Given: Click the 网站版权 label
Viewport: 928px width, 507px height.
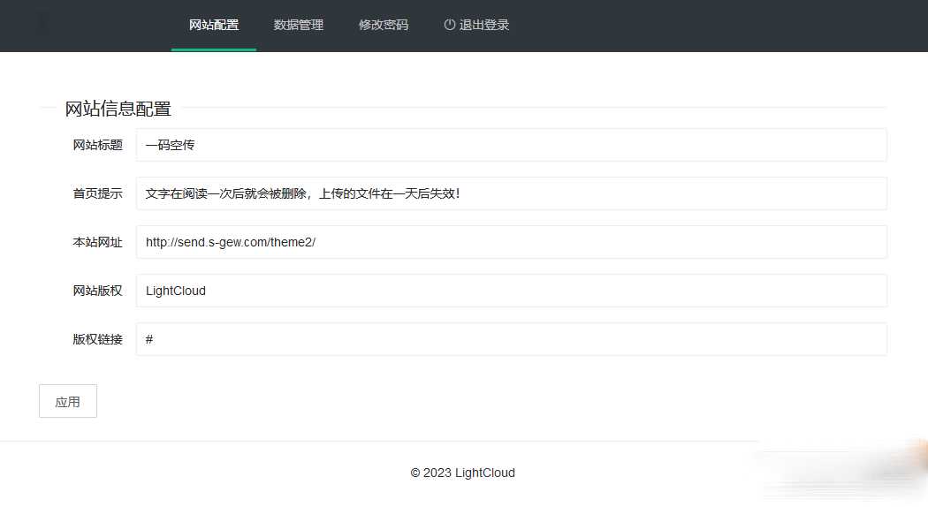Looking at the screenshot, I should pyautogui.click(x=97, y=291).
